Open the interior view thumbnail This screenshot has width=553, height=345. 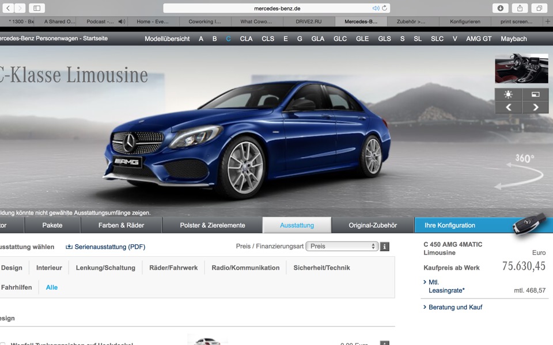pyautogui.click(x=522, y=68)
